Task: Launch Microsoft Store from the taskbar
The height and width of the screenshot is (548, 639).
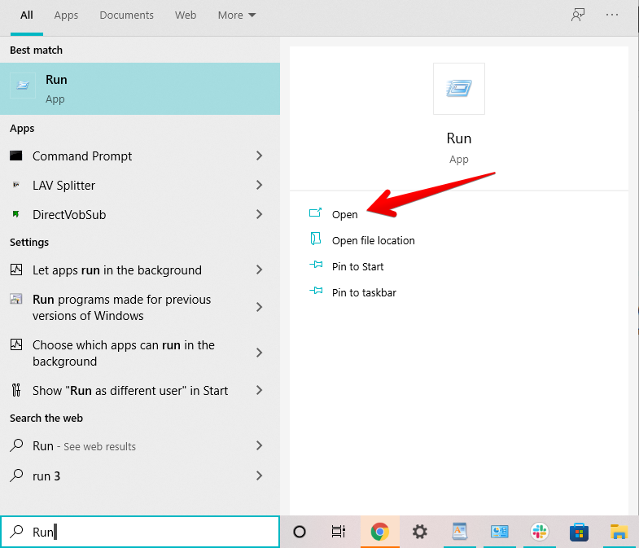Action: 579,532
